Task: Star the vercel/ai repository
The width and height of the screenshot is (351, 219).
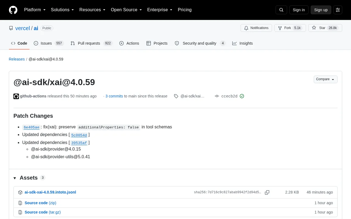Action: click(325, 28)
